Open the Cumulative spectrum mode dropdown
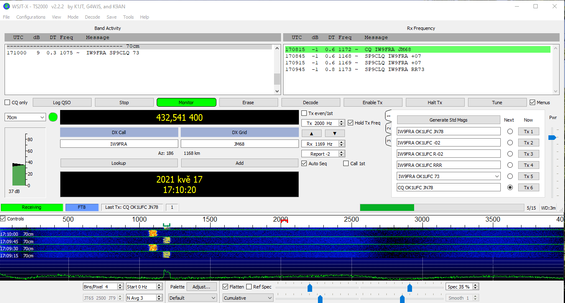Image resolution: width=565 pixels, height=303 pixels. [248, 298]
